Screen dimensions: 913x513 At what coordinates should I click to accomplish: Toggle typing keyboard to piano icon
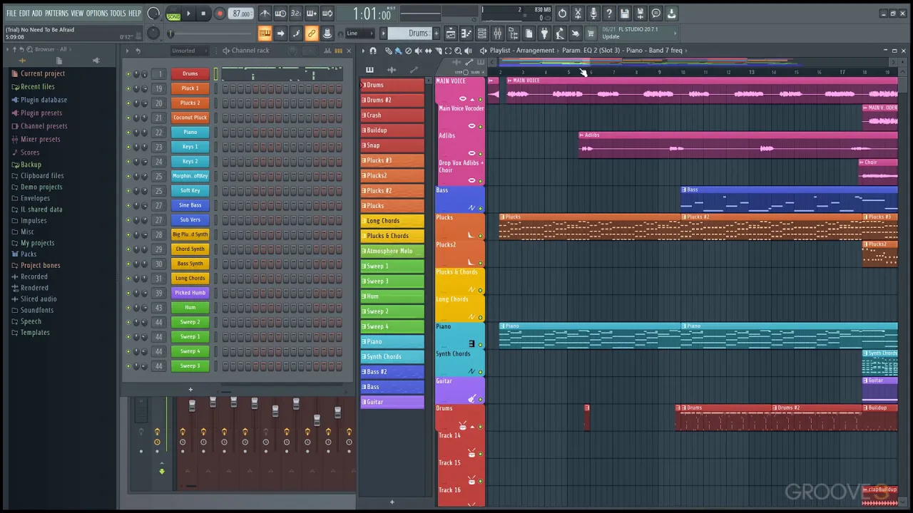[x=265, y=33]
